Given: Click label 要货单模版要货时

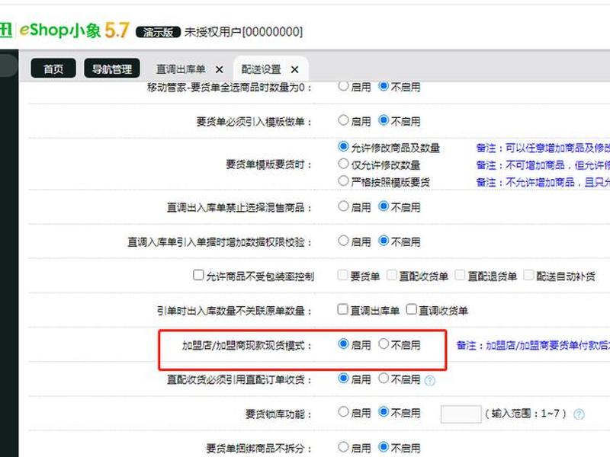Looking at the screenshot, I should tap(269, 165).
